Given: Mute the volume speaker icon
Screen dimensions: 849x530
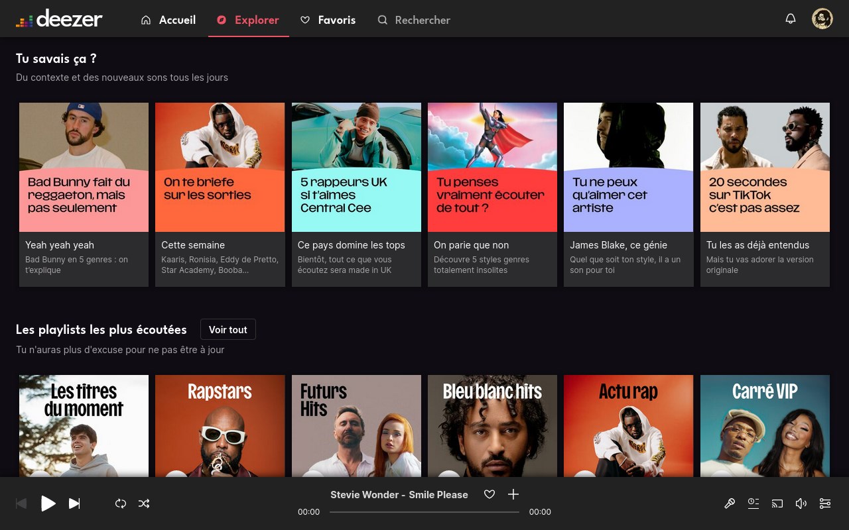Looking at the screenshot, I should (x=801, y=503).
